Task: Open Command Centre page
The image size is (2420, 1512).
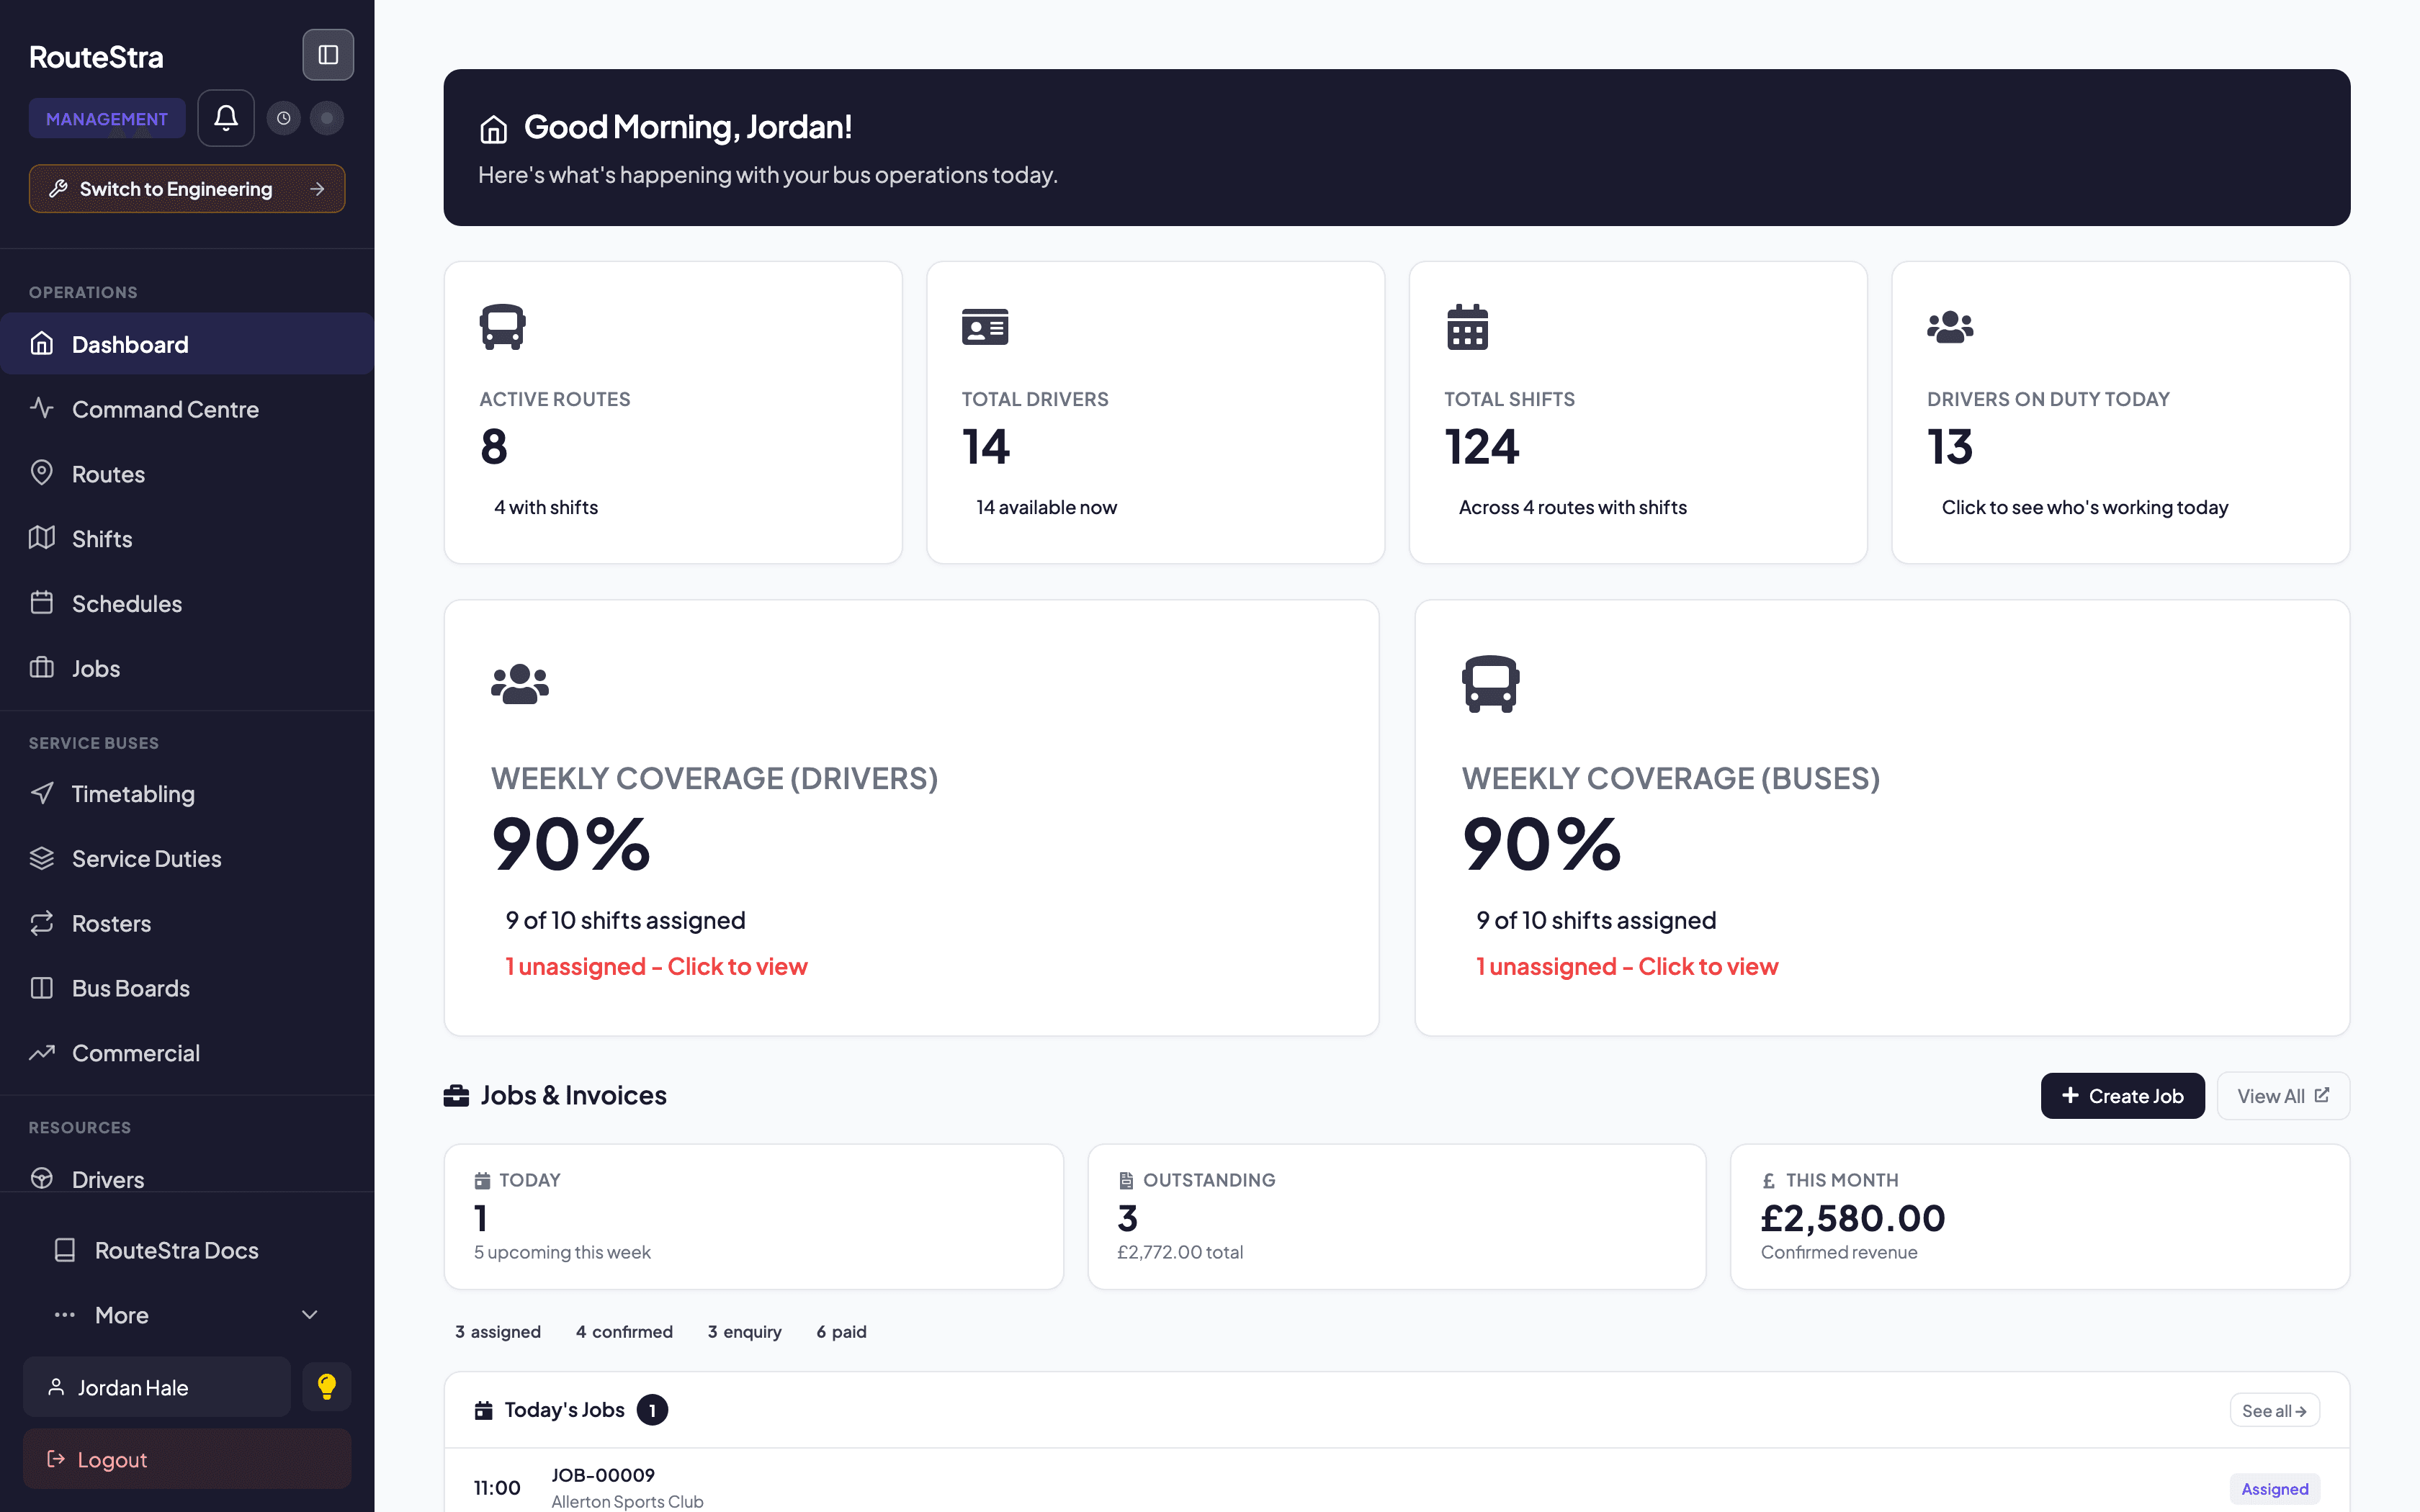Action: 187,409
